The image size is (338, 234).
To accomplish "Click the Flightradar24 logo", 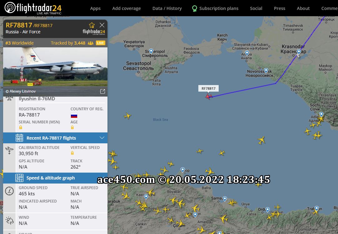I will click(33, 8).
